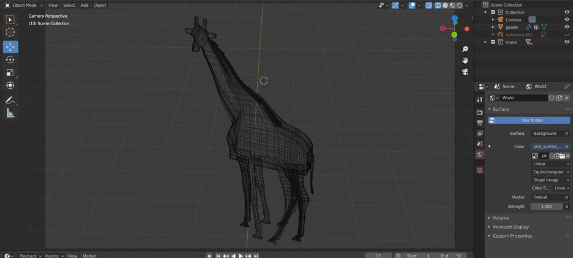
Task: Click the fake user shield for World
Action: click(x=552, y=98)
